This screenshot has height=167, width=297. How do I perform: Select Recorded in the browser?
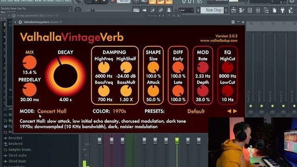[x=15, y=138]
